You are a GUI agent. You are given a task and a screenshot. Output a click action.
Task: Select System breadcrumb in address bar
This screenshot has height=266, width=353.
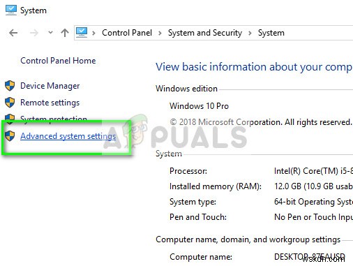click(x=271, y=33)
